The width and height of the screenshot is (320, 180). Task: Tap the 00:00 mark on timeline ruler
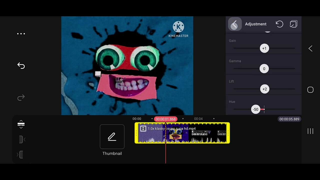[x=137, y=119]
